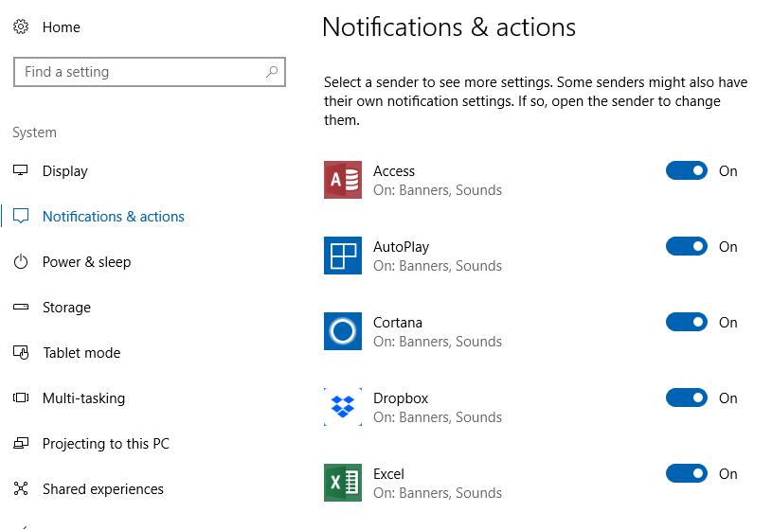Open Projecting to this PC settings

pyautogui.click(x=106, y=444)
